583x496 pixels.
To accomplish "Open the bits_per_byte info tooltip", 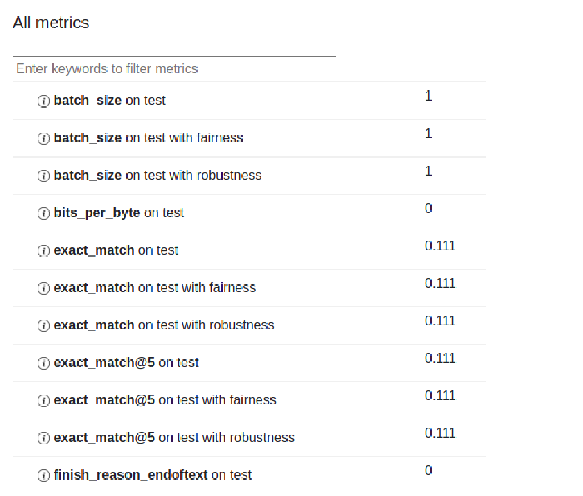I will [x=43, y=213].
